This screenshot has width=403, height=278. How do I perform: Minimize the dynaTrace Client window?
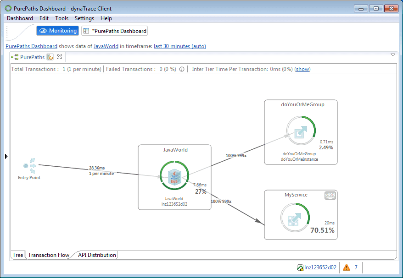pyautogui.click(x=361, y=9)
